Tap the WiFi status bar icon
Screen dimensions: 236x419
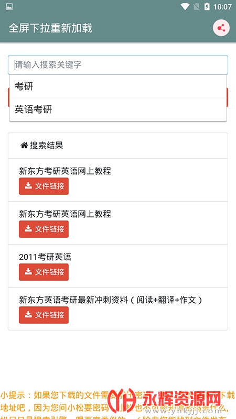pos(185,6)
